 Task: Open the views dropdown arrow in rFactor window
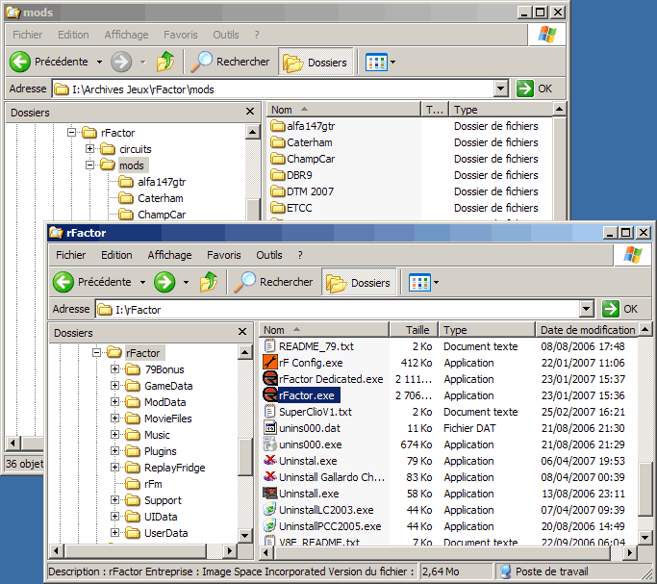point(436,282)
